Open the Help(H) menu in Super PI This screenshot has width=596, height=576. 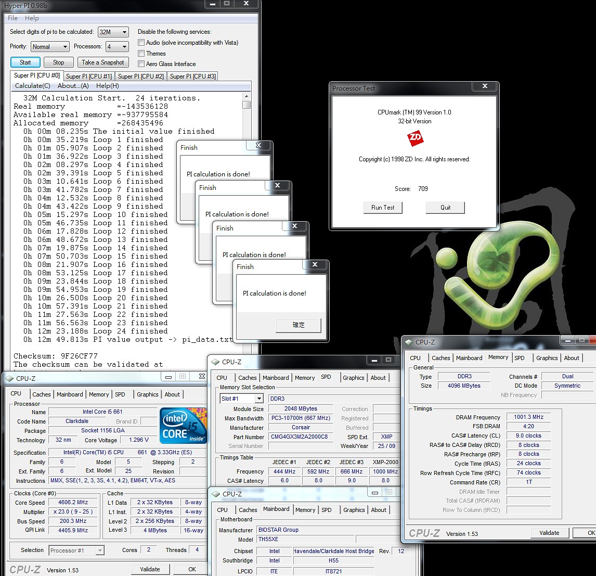(108, 86)
